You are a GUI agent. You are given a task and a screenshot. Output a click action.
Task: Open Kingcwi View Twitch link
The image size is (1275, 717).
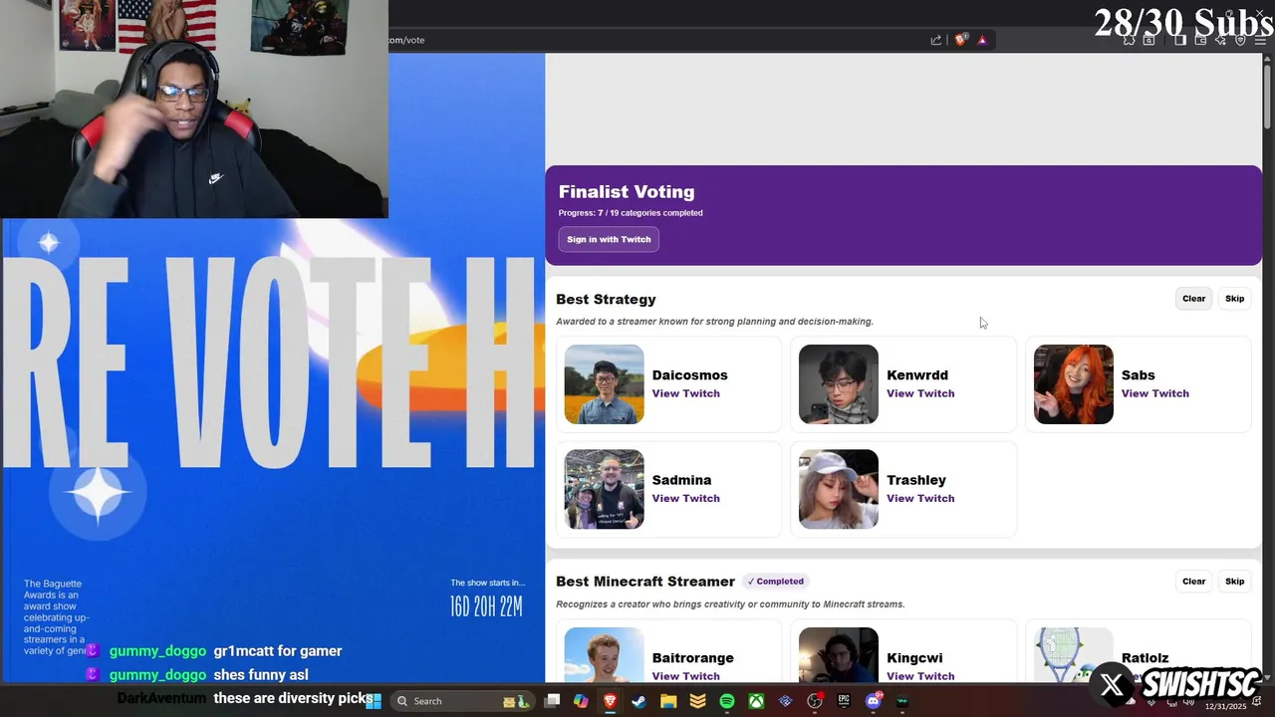pyautogui.click(x=920, y=676)
